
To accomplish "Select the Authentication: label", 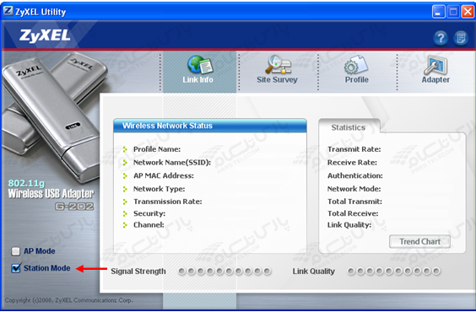I will [355, 175].
